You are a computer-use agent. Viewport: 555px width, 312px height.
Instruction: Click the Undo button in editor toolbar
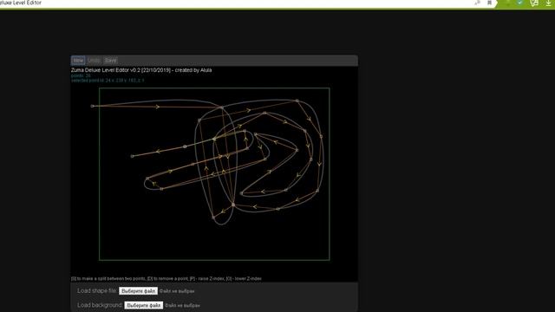click(x=94, y=61)
